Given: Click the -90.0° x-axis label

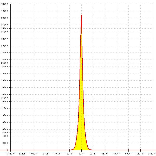Looking at the screenshot, I should 34,154.
